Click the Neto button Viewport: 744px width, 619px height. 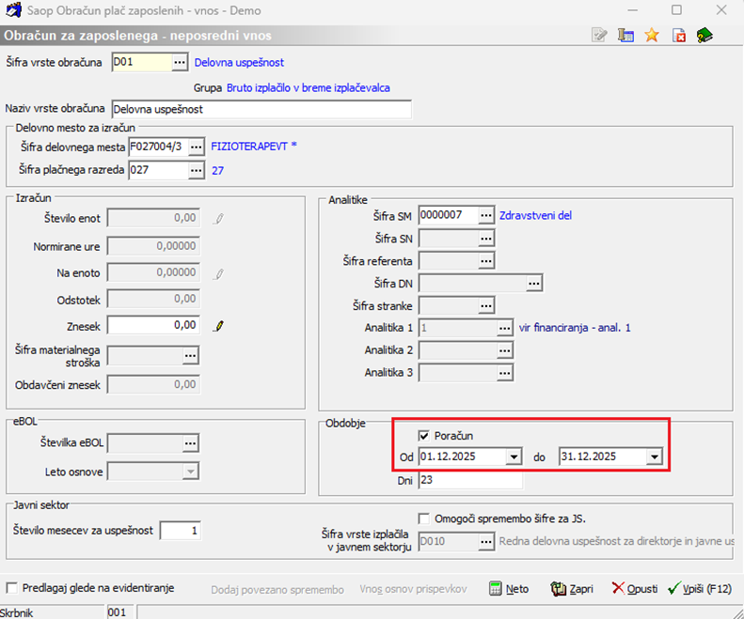tap(509, 589)
